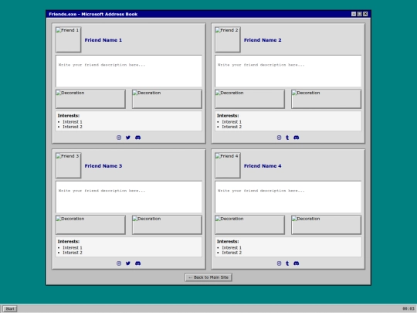Image resolution: width=417 pixels, height=313 pixels.
Task: Click Interest 2 in Friend 4's card
Action: (232, 253)
